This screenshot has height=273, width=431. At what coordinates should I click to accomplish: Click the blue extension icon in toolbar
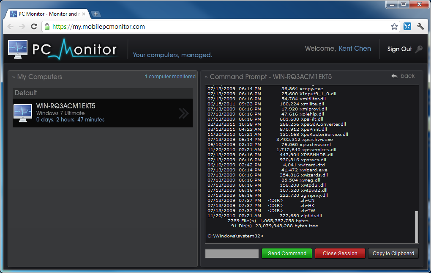(407, 26)
